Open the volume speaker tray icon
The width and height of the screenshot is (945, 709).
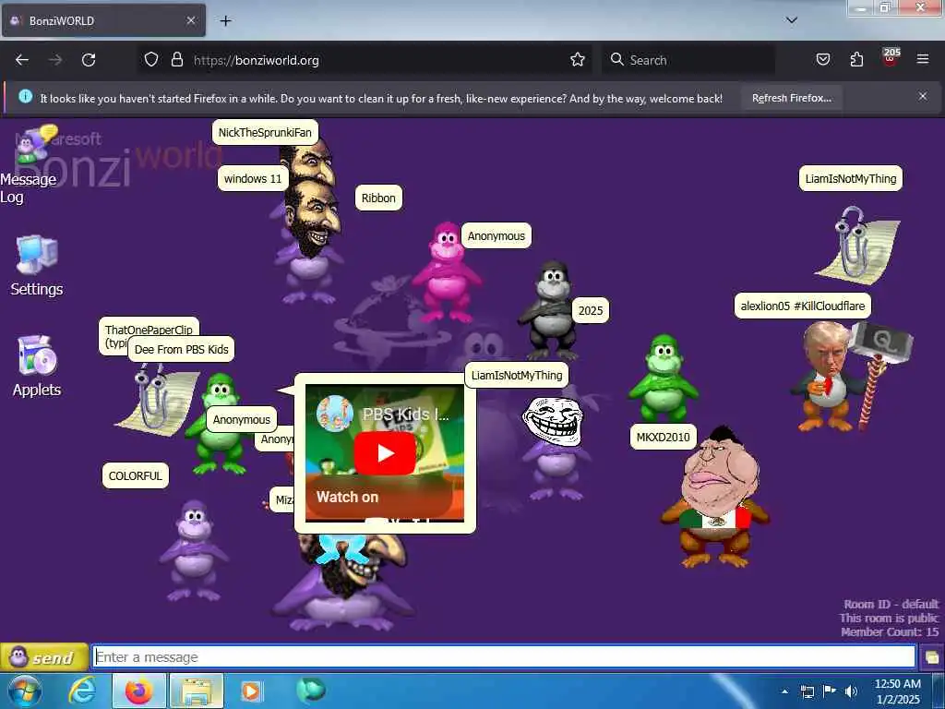coord(851,691)
